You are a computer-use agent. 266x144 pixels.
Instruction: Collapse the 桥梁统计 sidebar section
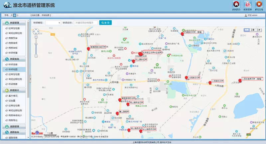(x=15, y=90)
